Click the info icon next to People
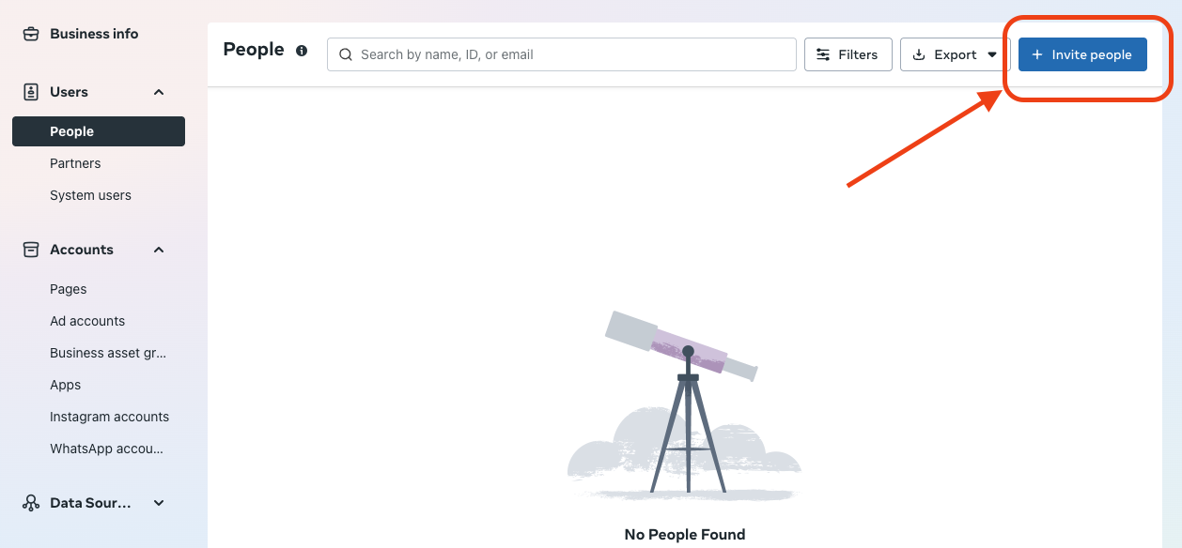1182x548 pixels. coord(302,51)
